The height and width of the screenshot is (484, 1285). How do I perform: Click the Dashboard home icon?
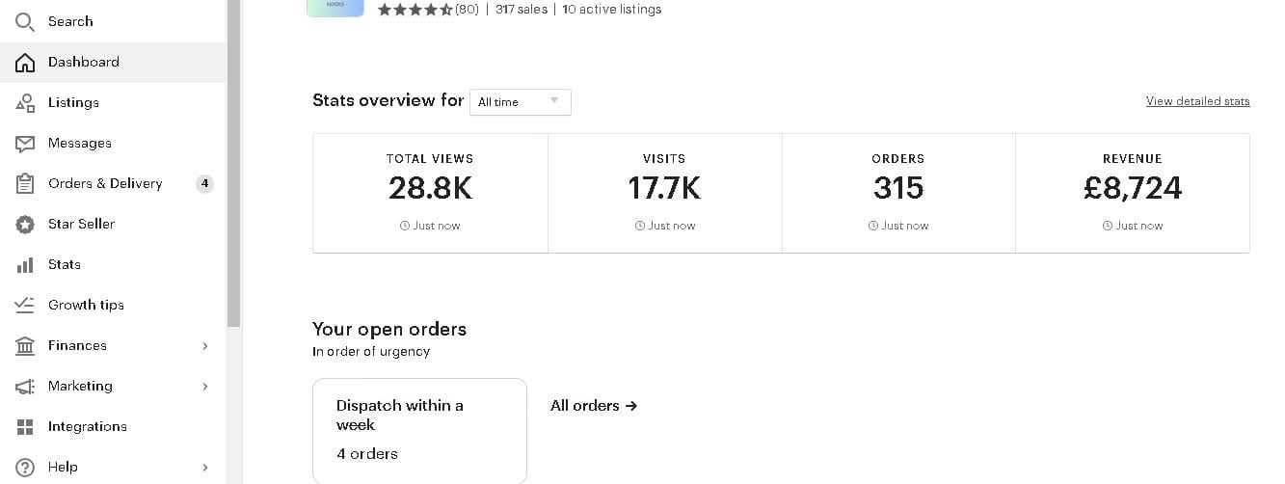25,62
